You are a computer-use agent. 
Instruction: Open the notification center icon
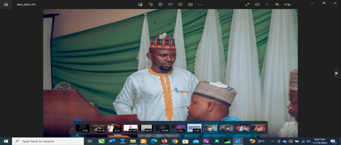tap(333, 141)
